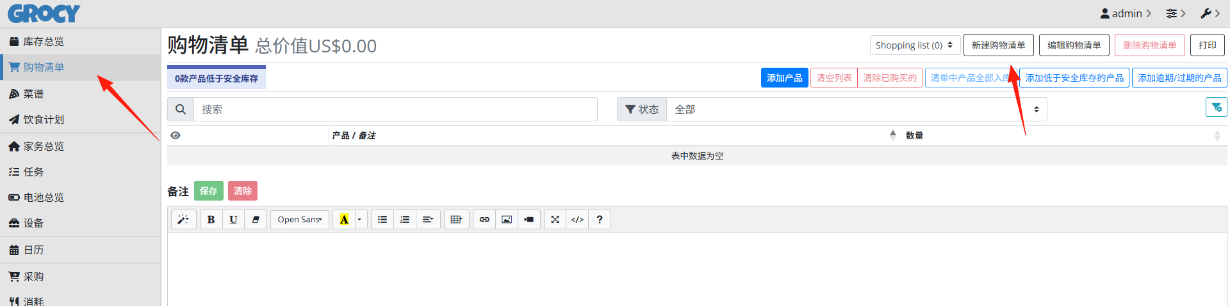Toggle bold formatting in note editor
The image size is (1230, 306).
[211, 220]
